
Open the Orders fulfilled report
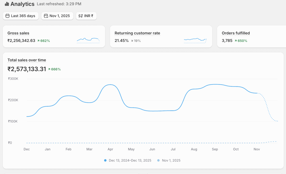[236, 33]
